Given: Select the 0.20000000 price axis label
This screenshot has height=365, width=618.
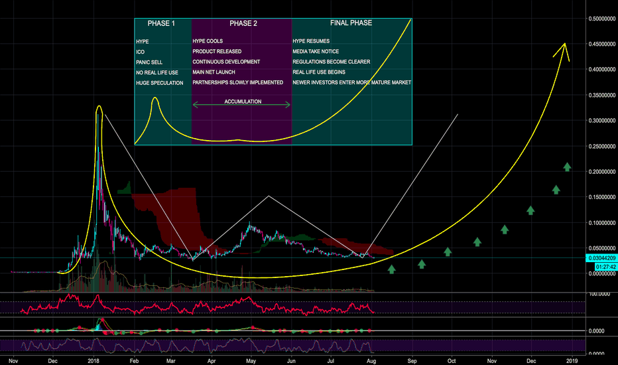Looking at the screenshot, I should point(602,172).
